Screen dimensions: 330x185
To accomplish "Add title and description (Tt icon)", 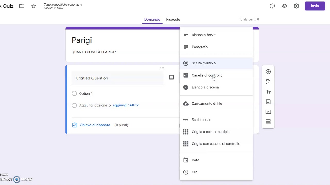I will point(268,92).
